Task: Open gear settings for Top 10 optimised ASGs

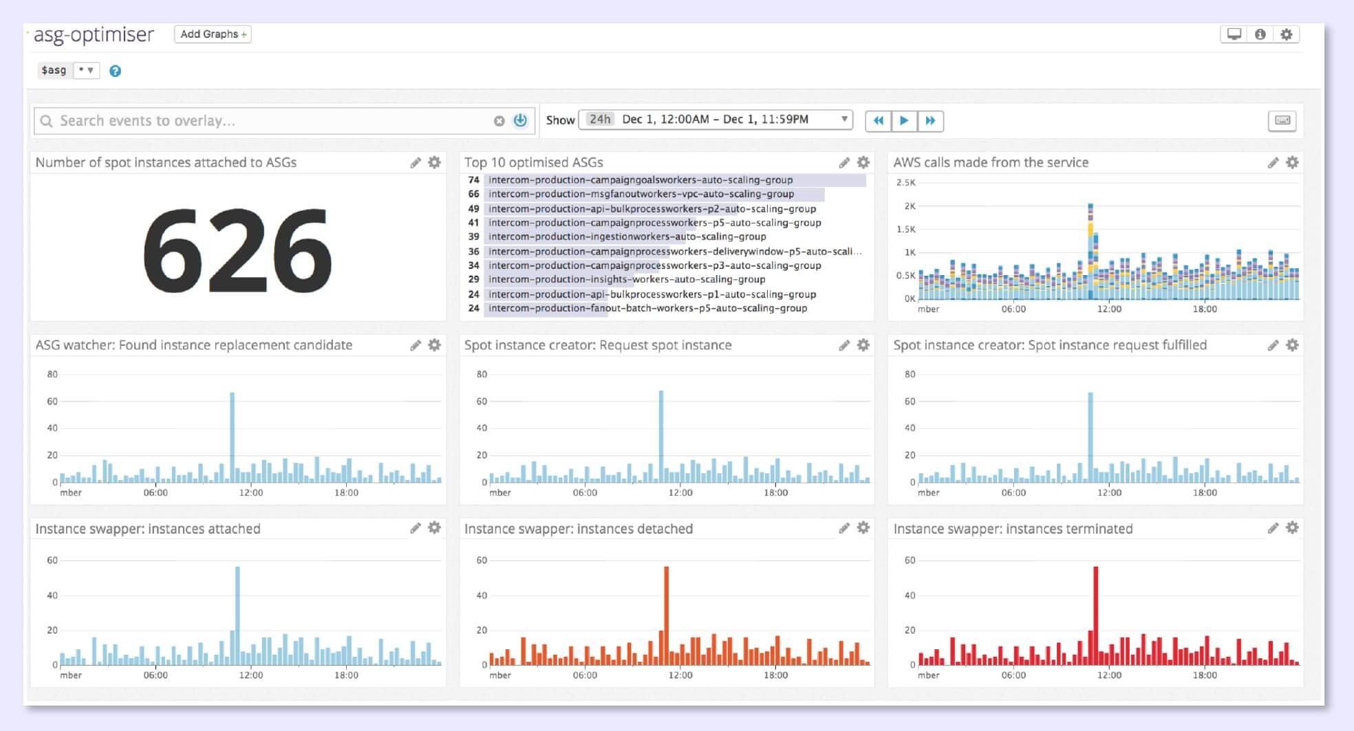Action: (863, 162)
